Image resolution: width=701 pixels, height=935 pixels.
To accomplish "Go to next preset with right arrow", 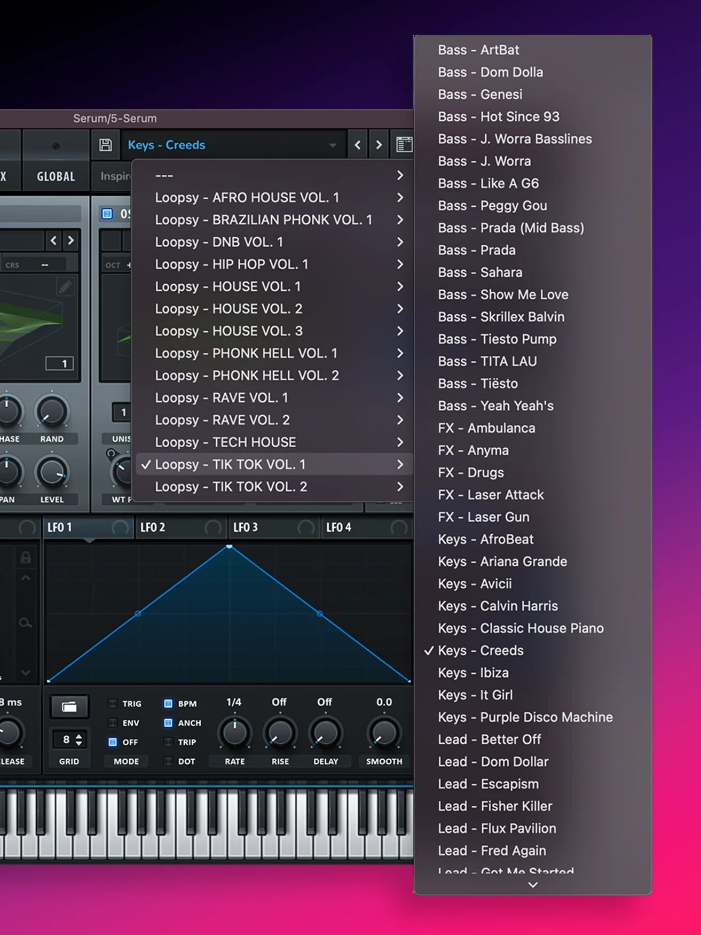I will pos(379,145).
